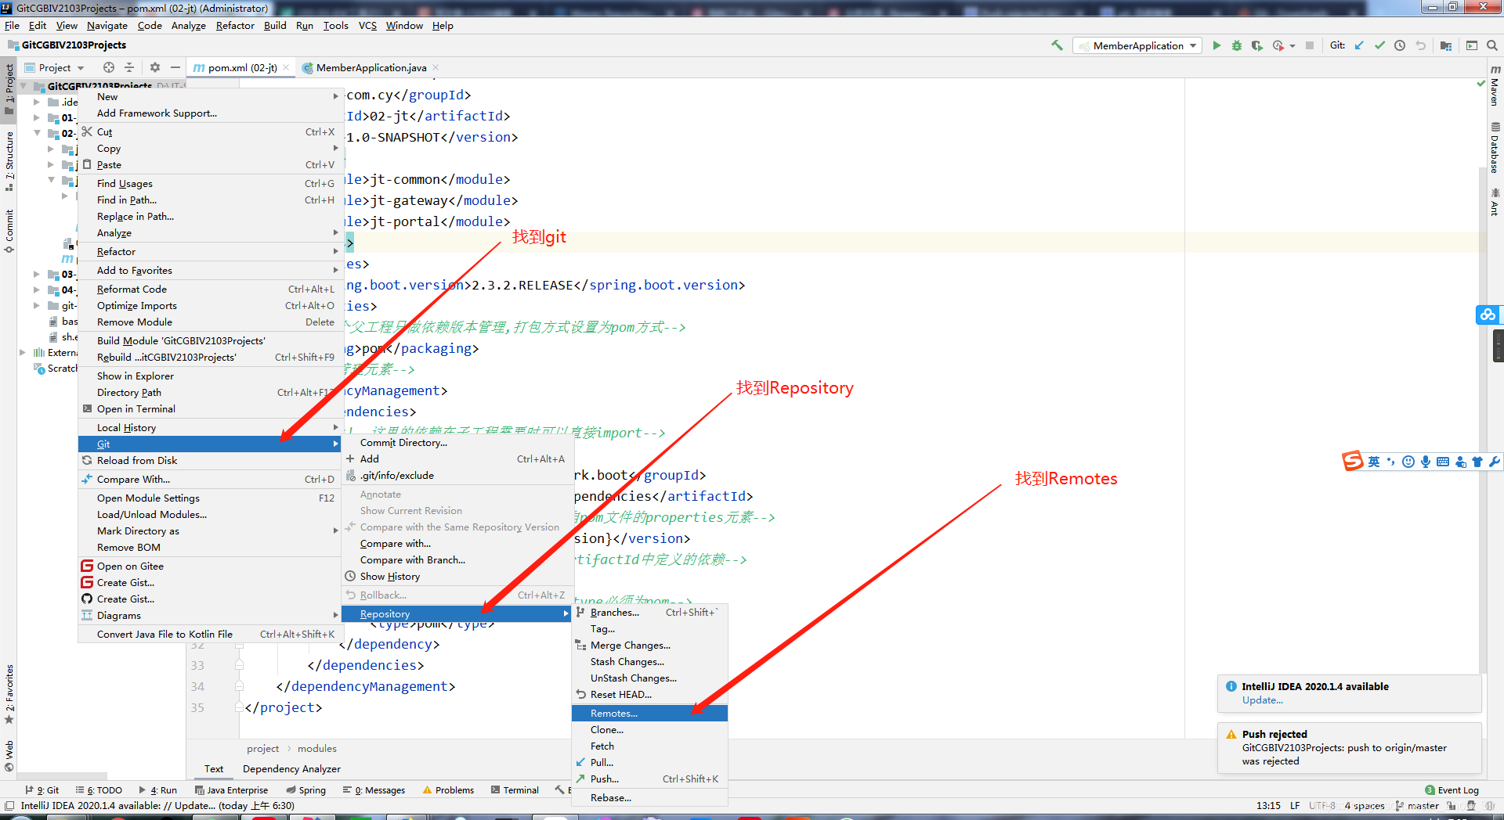This screenshot has width=1504, height=820.
Task: Open the Commit tool window on the left
Action: point(9,232)
